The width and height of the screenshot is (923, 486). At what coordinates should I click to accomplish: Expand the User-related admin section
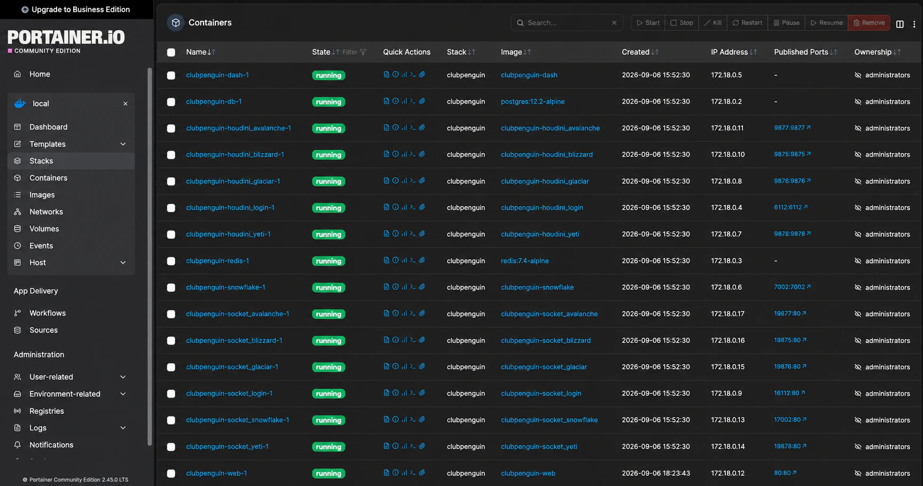coord(123,377)
